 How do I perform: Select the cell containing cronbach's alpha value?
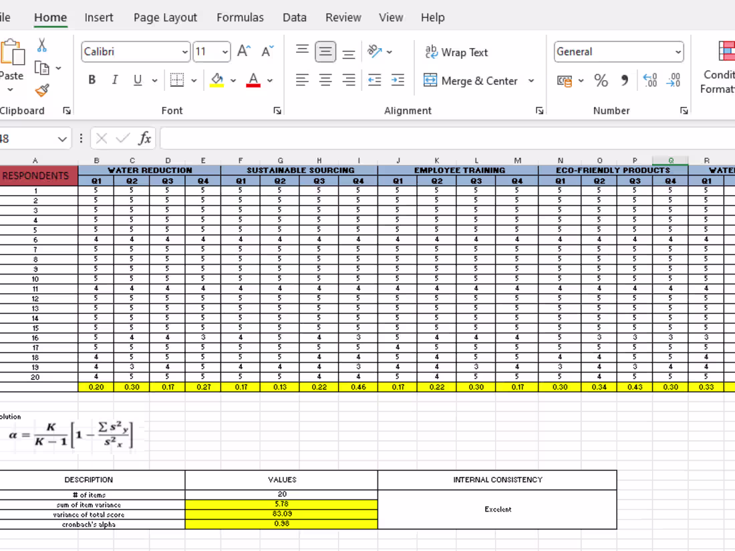282,524
